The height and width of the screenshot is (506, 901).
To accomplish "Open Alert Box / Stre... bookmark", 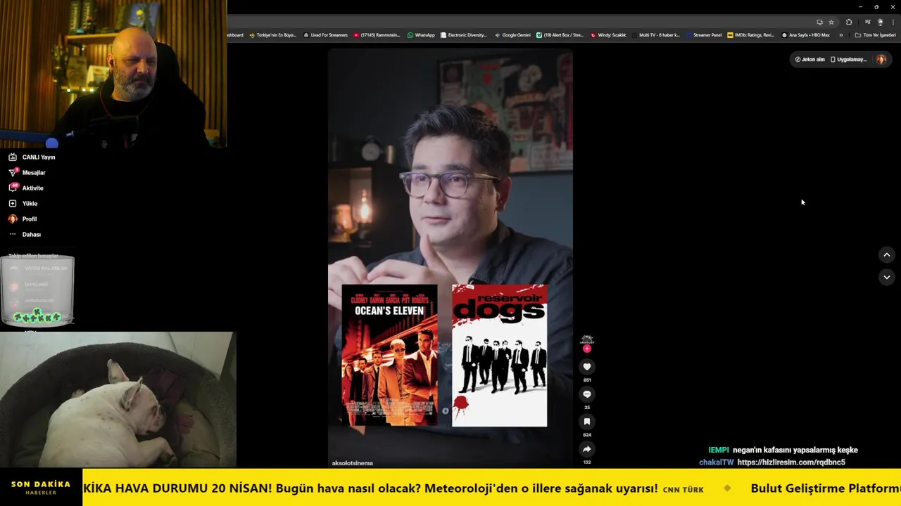I will tap(560, 35).
